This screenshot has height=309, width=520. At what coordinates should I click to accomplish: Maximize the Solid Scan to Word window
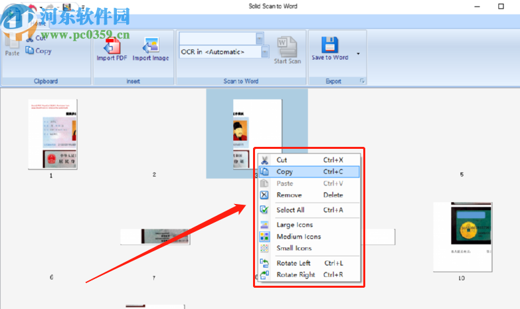(501, 6)
